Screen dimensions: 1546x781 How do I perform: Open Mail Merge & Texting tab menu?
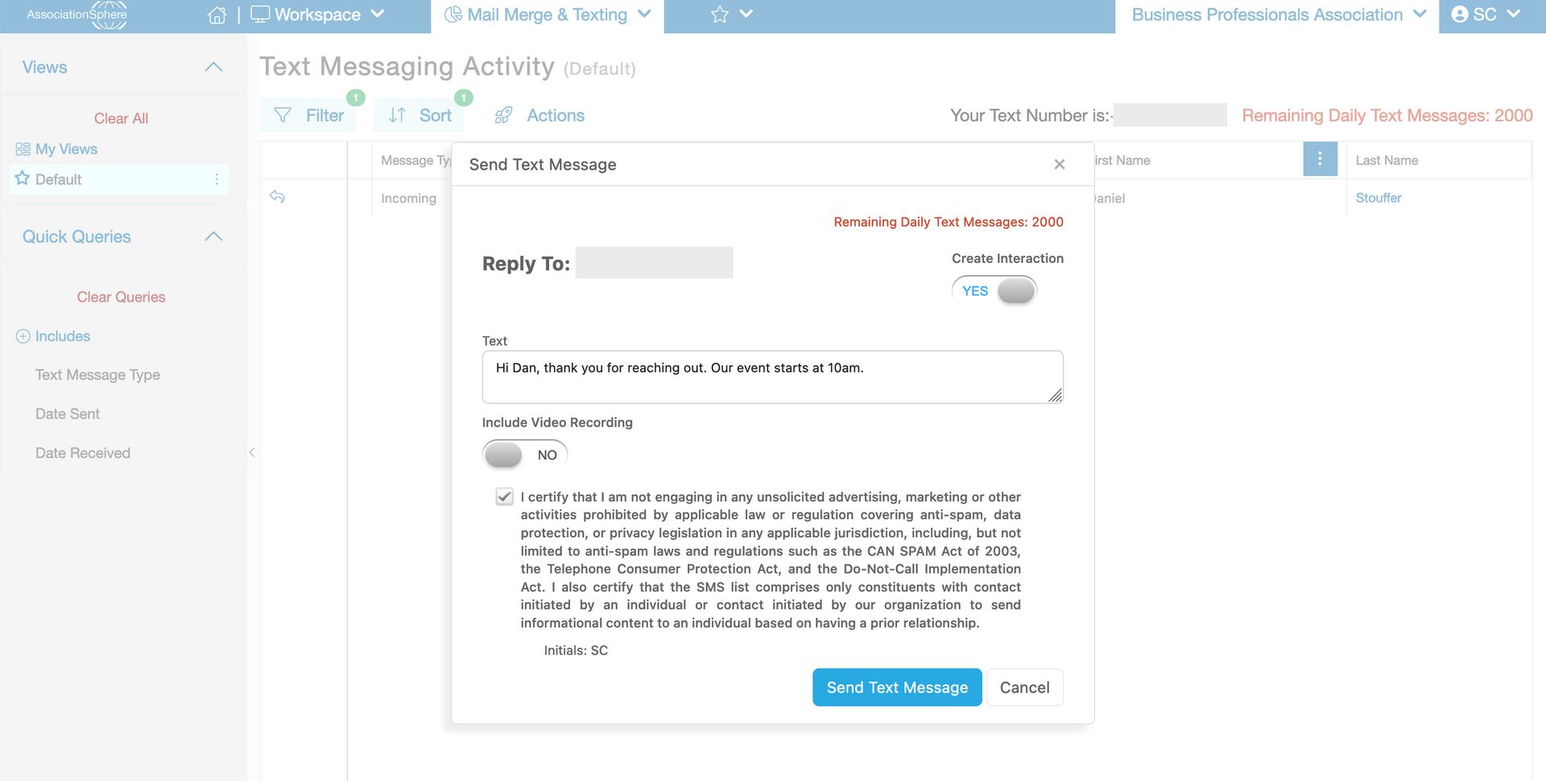548,14
